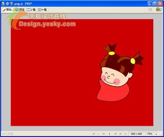Open the 2幅 (2-Up) comparison view

(x=31, y=10)
